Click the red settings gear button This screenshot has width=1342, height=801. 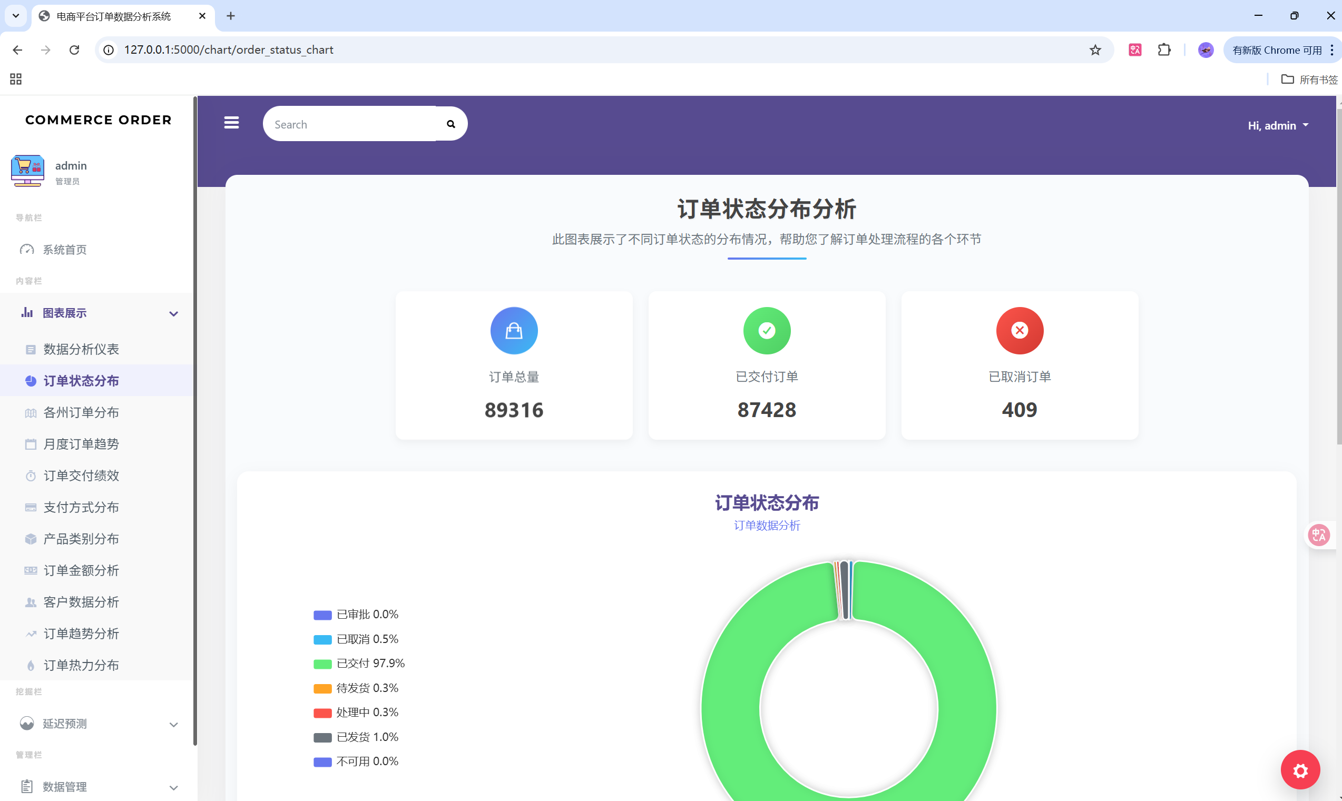click(1299, 770)
